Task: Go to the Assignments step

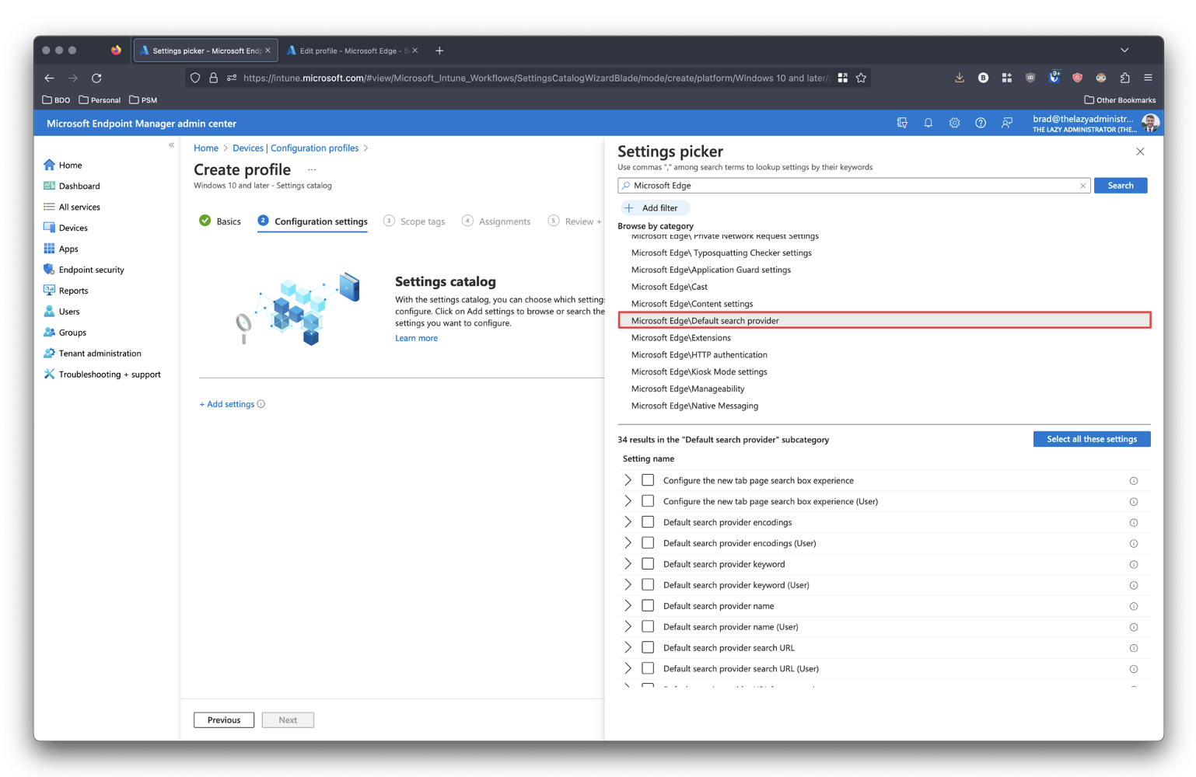Action: (496, 221)
